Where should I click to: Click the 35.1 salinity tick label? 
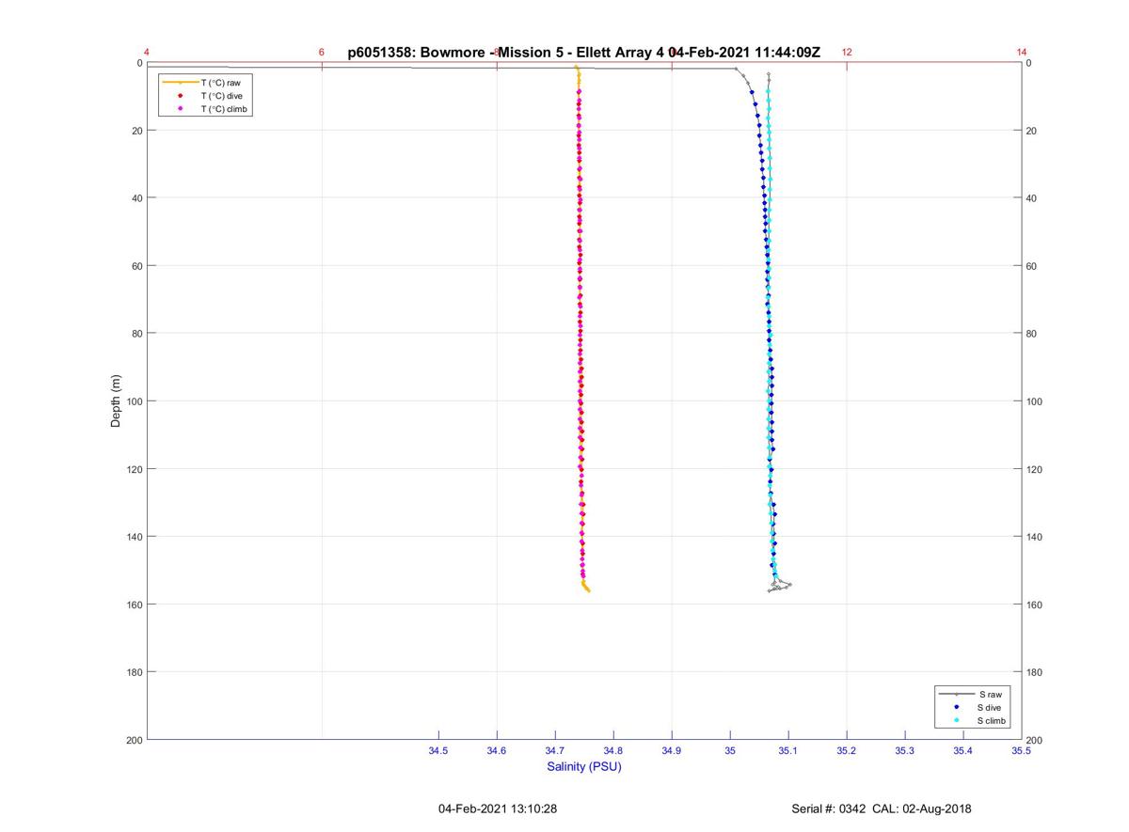pos(788,750)
